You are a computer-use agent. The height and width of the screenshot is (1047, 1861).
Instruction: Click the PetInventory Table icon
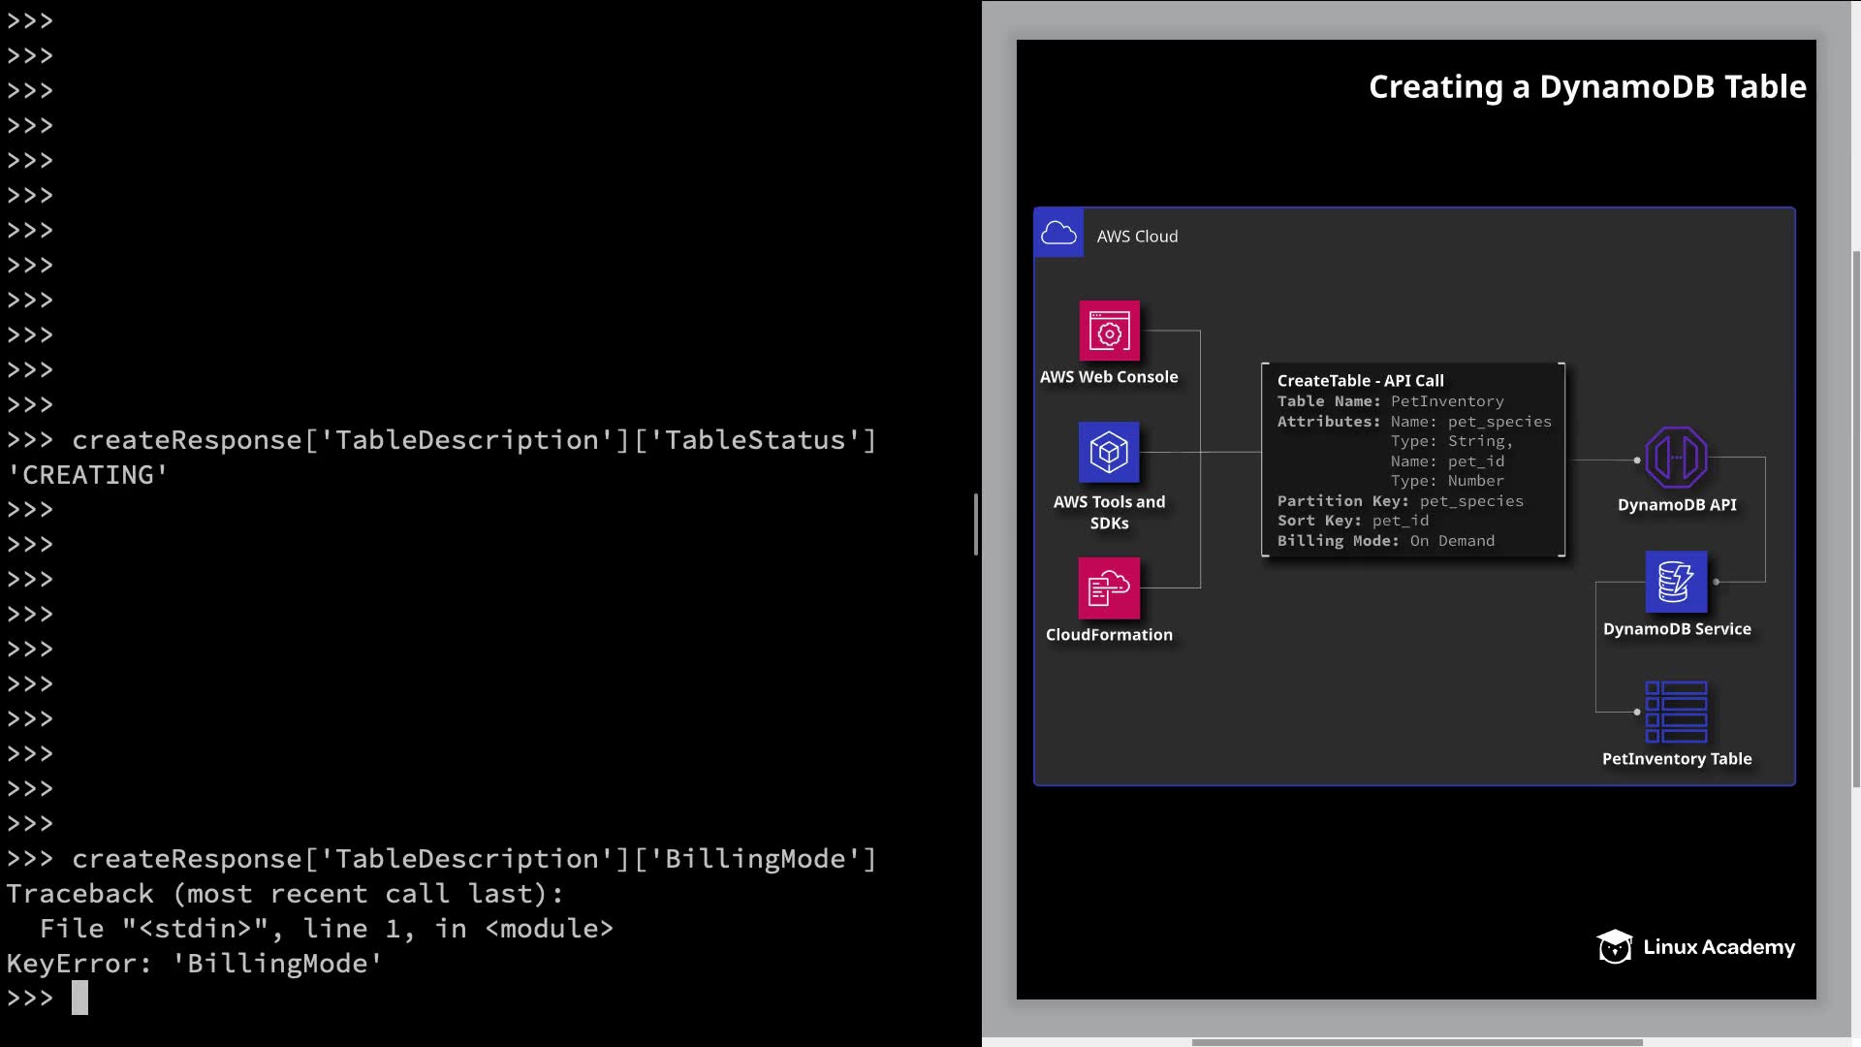(x=1676, y=712)
